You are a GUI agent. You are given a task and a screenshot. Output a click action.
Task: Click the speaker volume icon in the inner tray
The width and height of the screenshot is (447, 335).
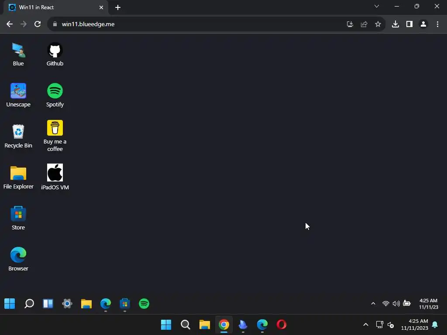396,304
